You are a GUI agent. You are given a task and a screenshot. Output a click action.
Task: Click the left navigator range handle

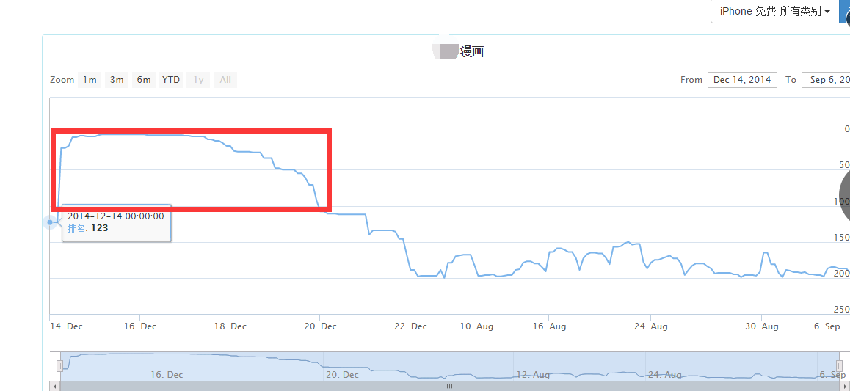point(60,366)
